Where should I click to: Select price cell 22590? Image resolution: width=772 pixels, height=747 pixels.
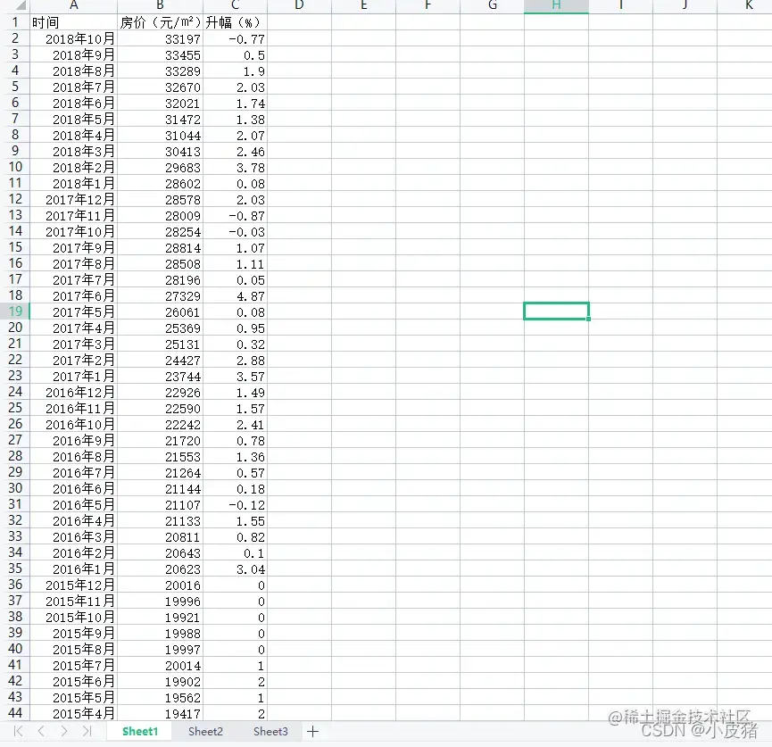pos(160,408)
